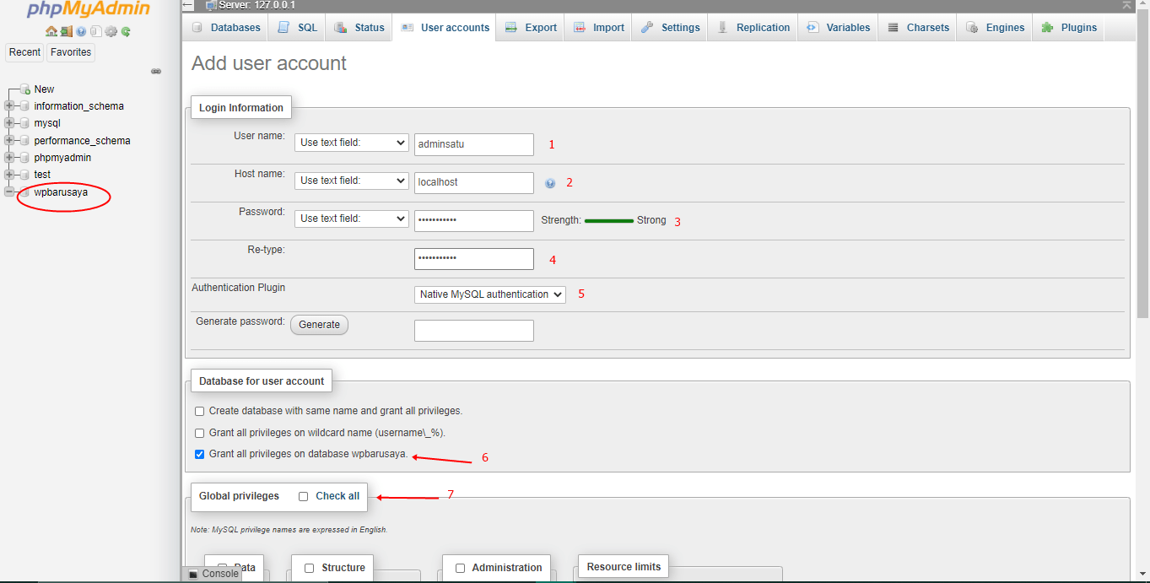Screen dimensions: 1150x583
Task: Enable 'Create database with same name' checkbox
Action: point(199,411)
